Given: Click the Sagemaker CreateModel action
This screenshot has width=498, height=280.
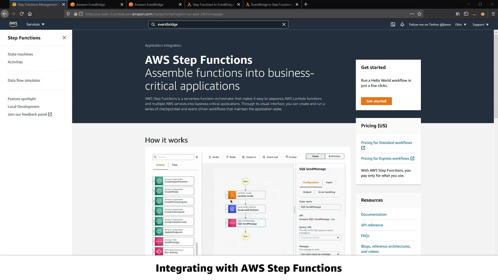Looking at the screenshot, I should tap(174, 191).
